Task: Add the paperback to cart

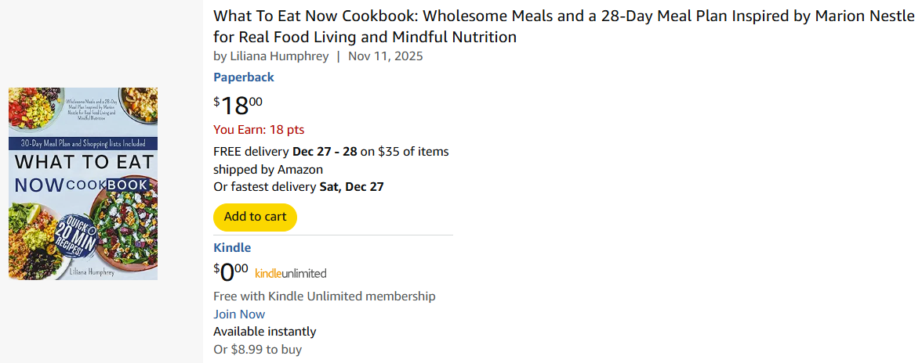Action: coord(255,217)
